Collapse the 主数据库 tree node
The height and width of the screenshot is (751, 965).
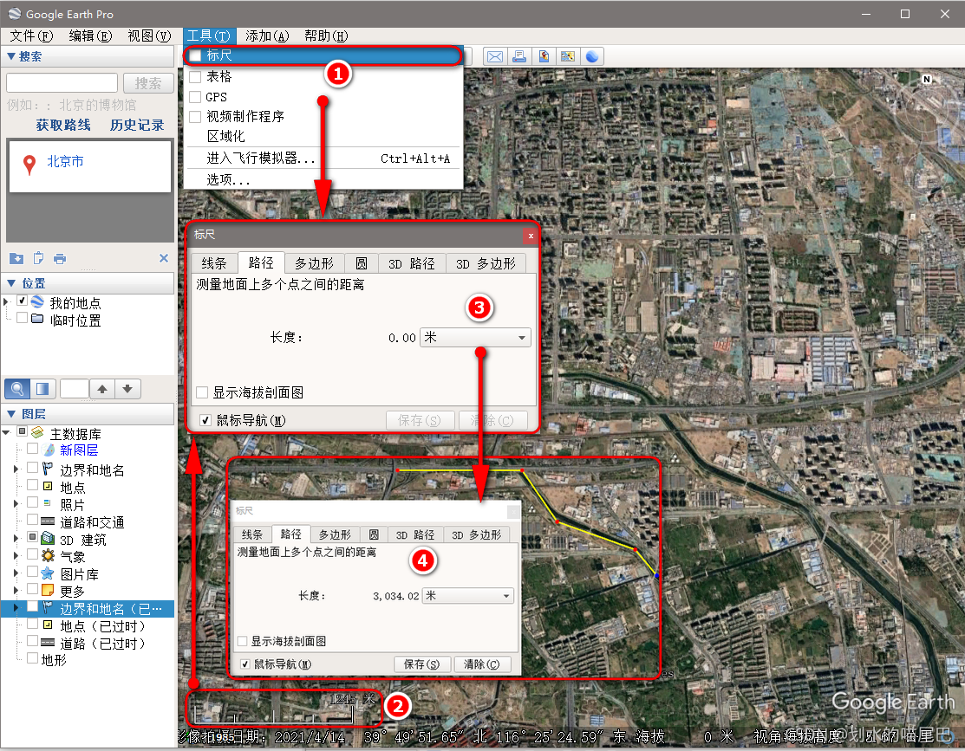click(x=7, y=432)
